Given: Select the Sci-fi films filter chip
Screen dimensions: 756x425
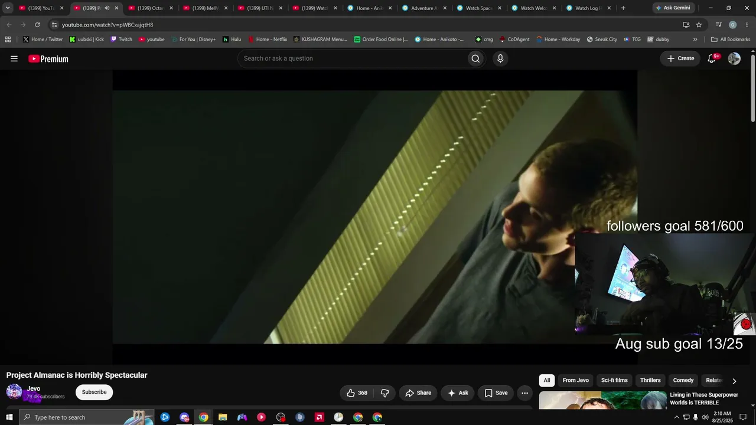Looking at the screenshot, I should (x=614, y=380).
